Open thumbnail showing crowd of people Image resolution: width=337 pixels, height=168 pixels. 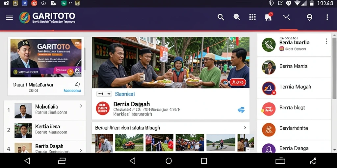[190, 143]
